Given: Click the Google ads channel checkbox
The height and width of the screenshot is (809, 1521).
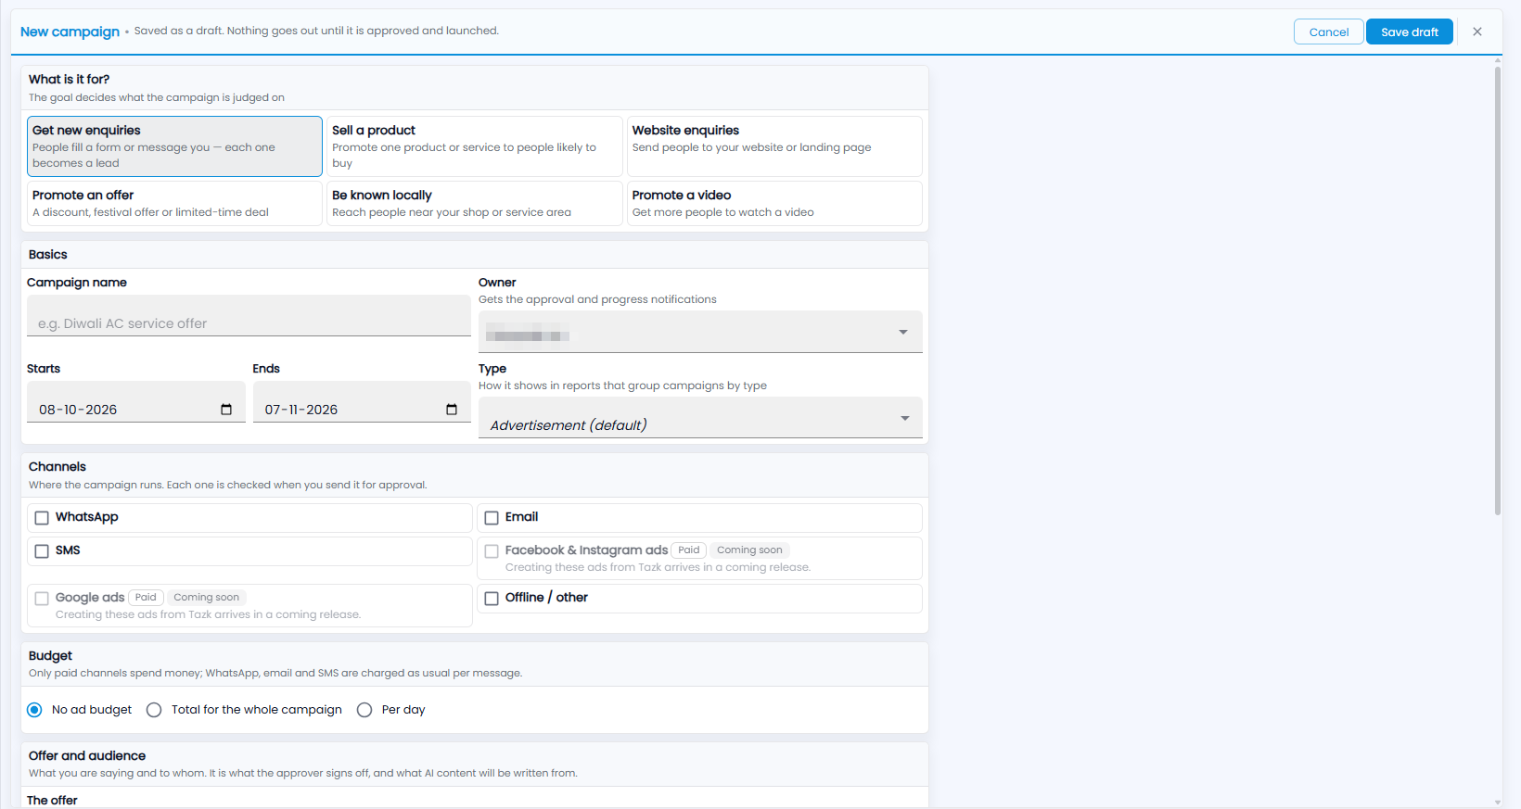Looking at the screenshot, I should [x=42, y=599].
